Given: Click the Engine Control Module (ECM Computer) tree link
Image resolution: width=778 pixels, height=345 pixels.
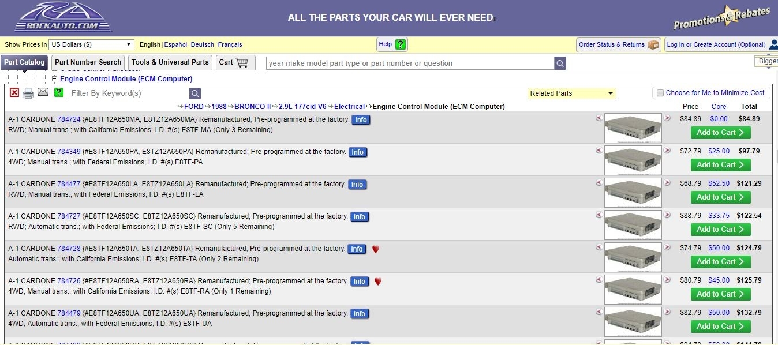Looking at the screenshot, I should 126,79.
